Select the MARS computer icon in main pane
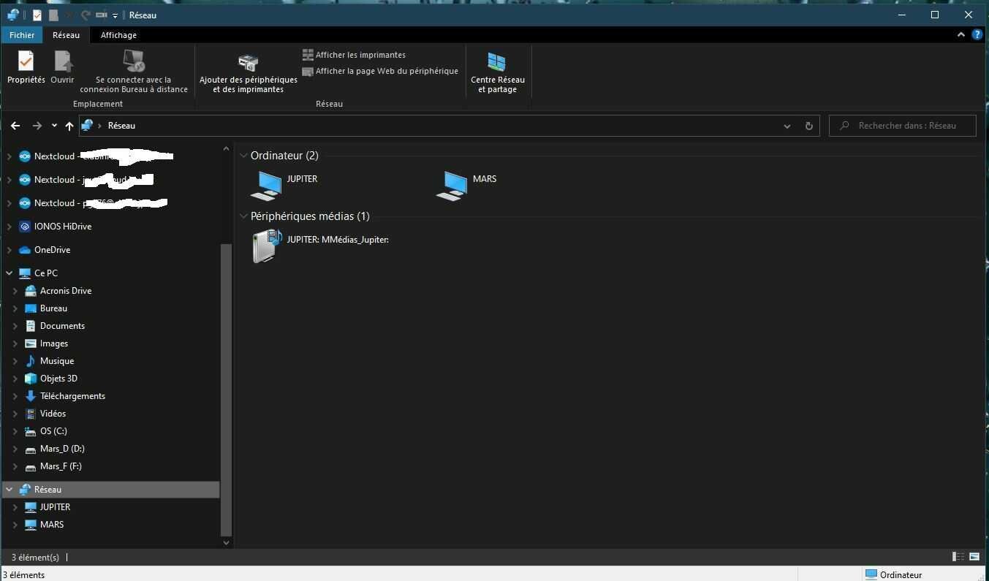The height and width of the screenshot is (581, 989). (452, 186)
